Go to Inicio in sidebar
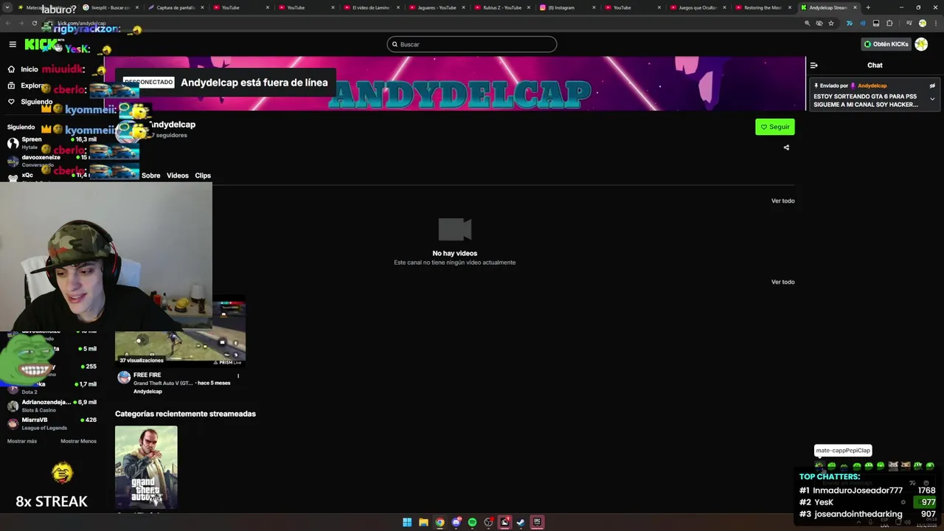944x531 pixels. tap(23, 69)
